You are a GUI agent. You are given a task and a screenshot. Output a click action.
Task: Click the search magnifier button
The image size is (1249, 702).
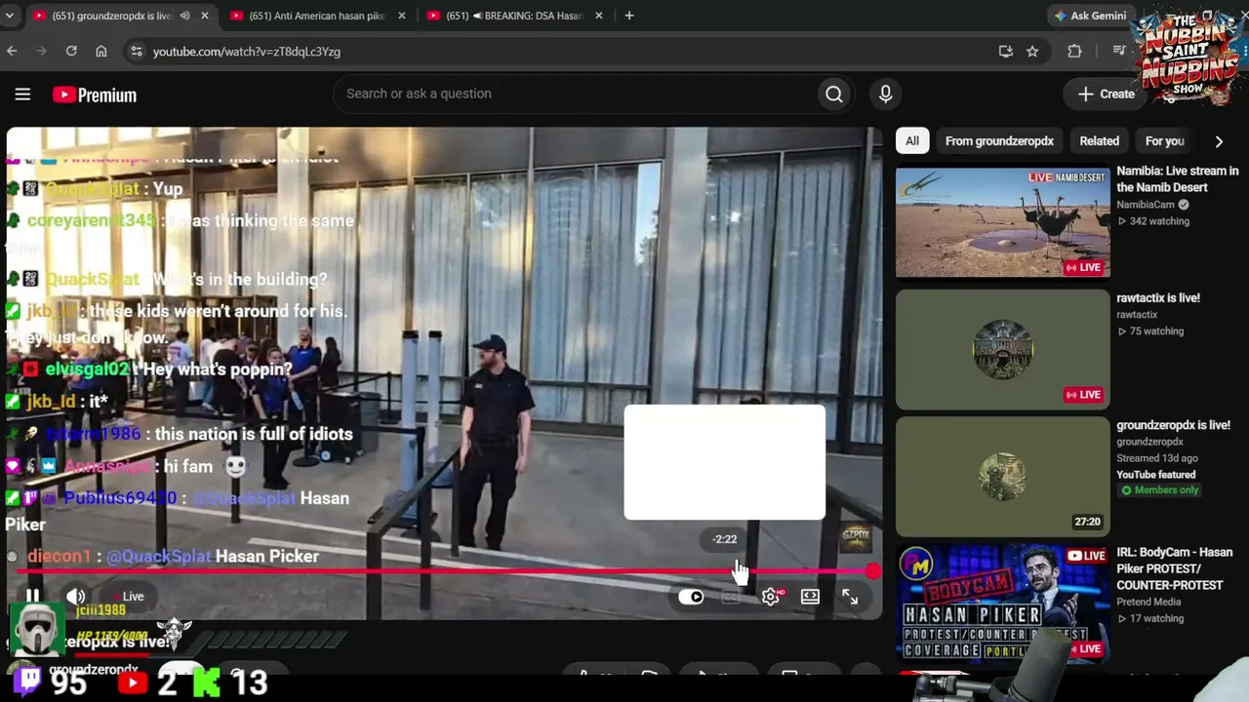[x=833, y=94]
